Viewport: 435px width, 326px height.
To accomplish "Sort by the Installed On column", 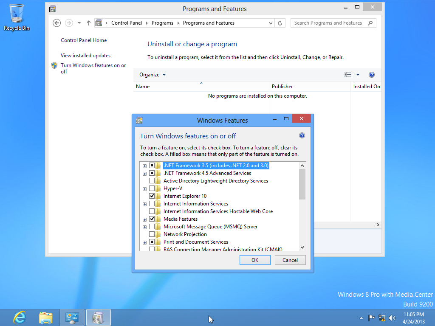I will tap(366, 87).
